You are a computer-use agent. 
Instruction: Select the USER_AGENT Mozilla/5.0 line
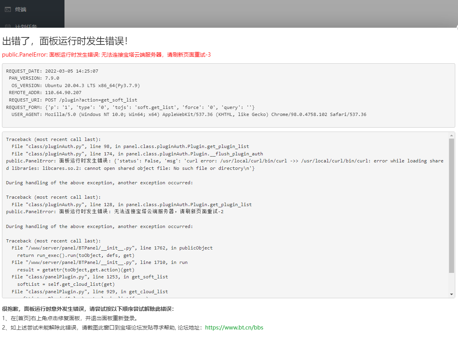[189, 114]
